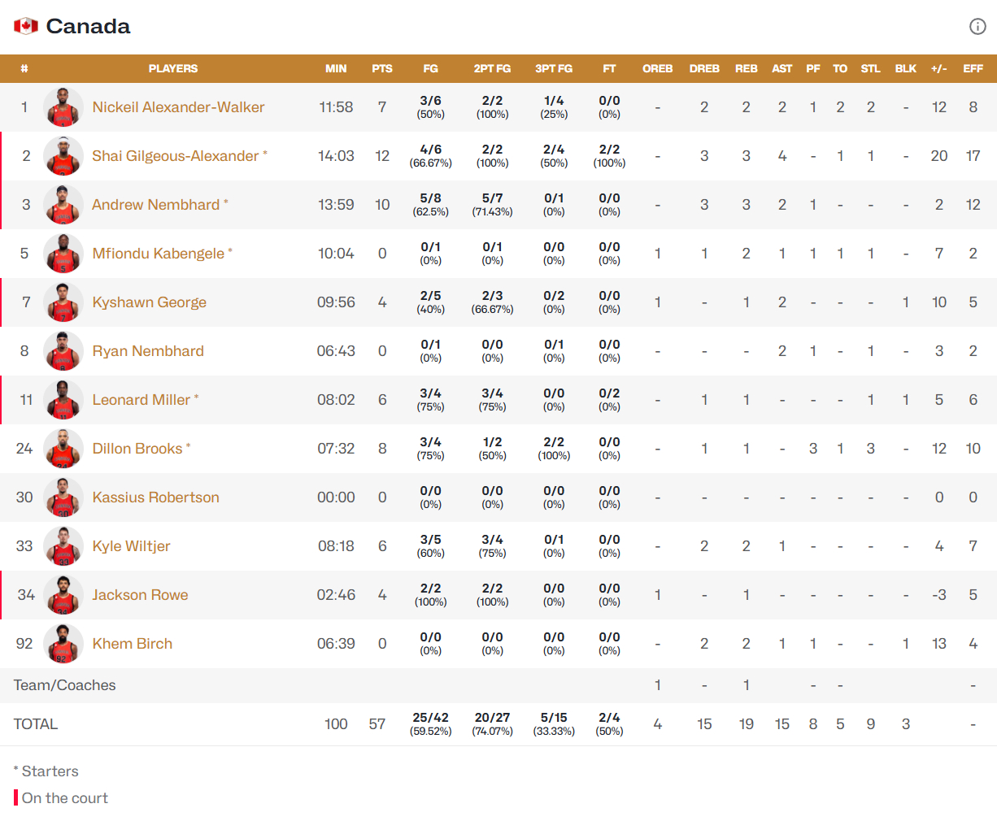Click the PF column header

coord(812,69)
